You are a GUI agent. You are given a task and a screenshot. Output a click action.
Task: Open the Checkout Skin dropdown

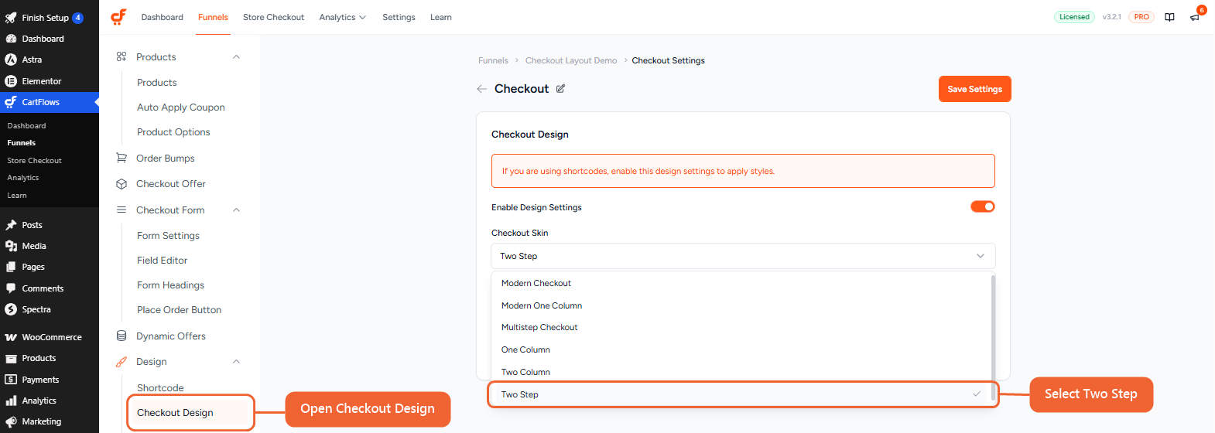743,256
